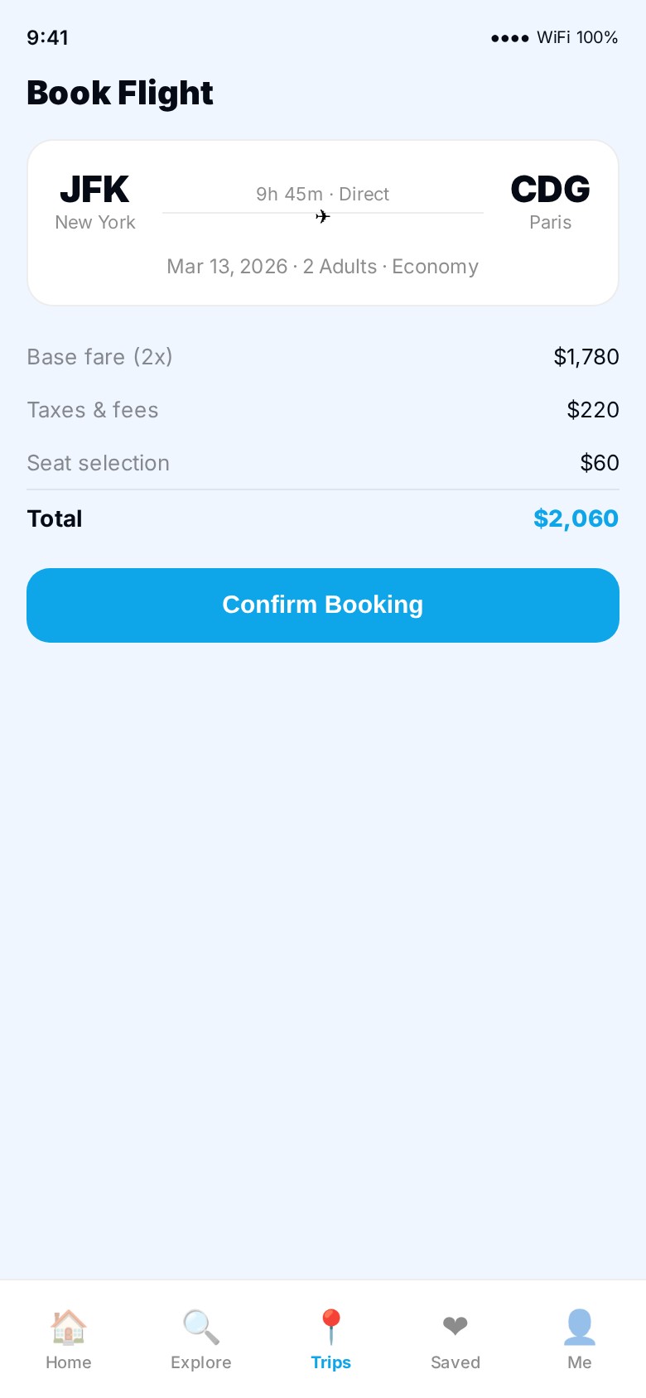Tap the 9h 45m Direct duration text
The height and width of the screenshot is (1398, 646).
[323, 194]
